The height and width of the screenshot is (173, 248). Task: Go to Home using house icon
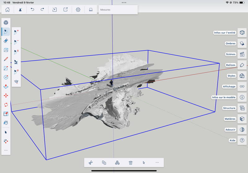coord(7,10)
